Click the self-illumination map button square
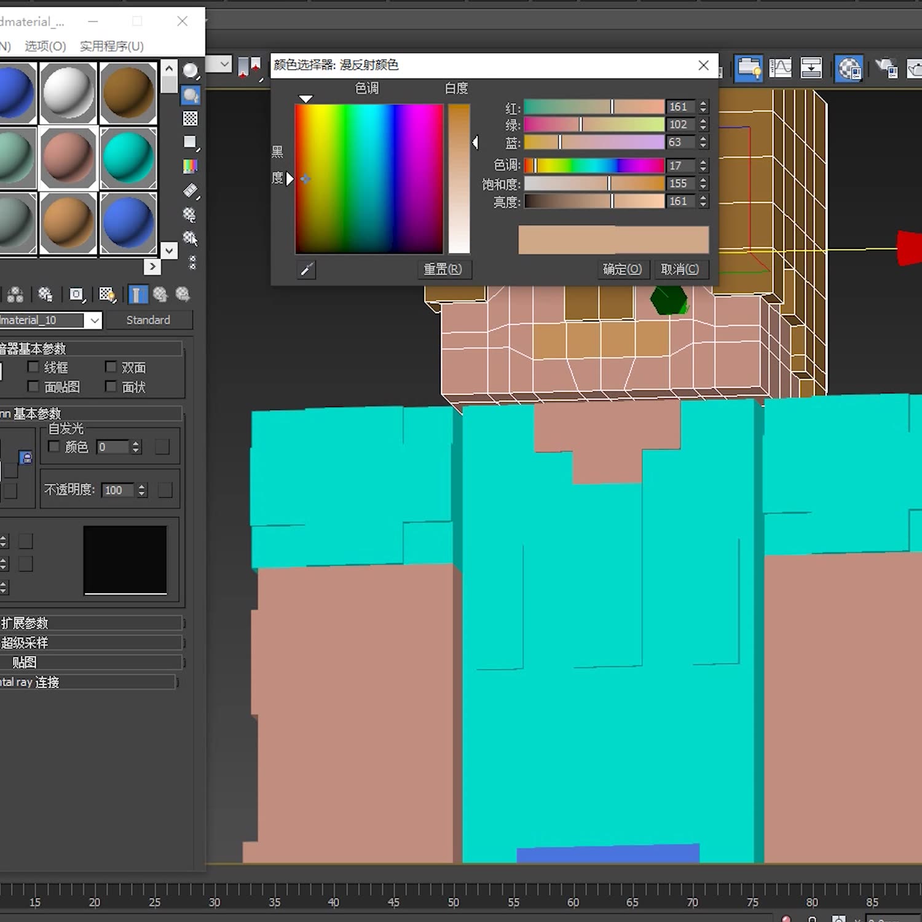Viewport: 922px width, 922px height. [162, 447]
